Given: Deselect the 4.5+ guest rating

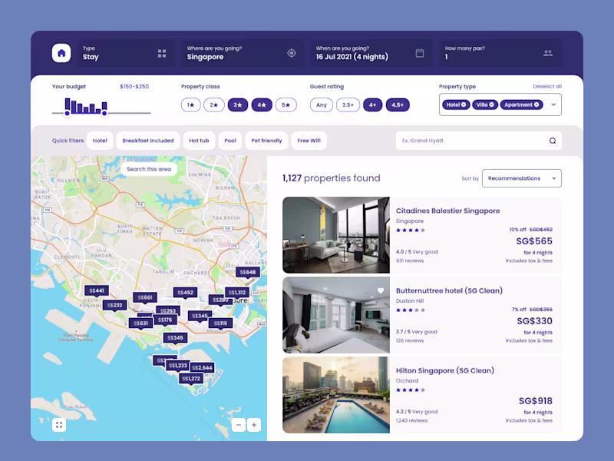Looking at the screenshot, I should (x=398, y=105).
